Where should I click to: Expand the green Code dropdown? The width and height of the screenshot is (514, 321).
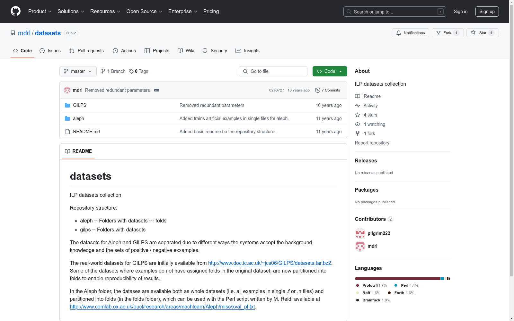330,71
